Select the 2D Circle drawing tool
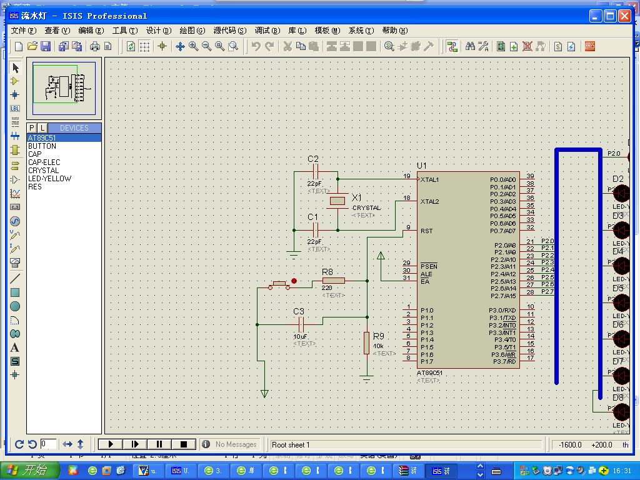 tap(15, 306)
